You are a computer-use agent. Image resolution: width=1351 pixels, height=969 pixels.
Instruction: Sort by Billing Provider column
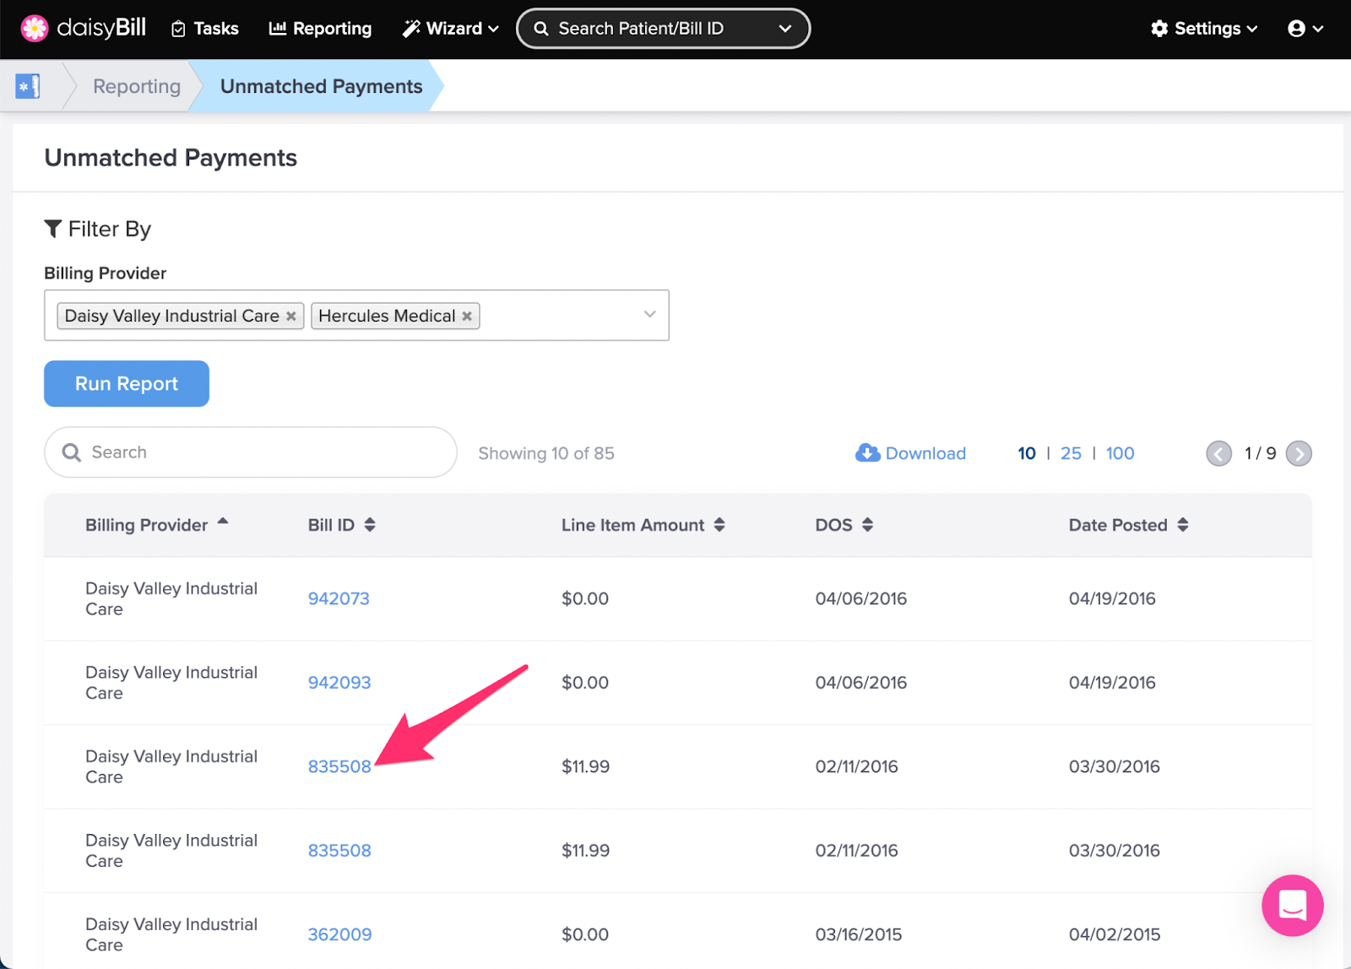pos(157,525)
